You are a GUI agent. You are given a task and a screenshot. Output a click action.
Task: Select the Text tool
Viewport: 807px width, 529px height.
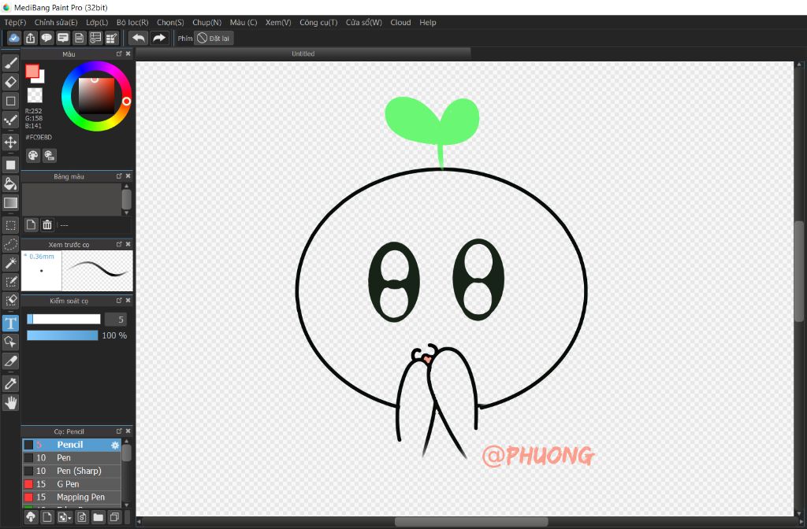pyautogui.click(x=10, y=324)
